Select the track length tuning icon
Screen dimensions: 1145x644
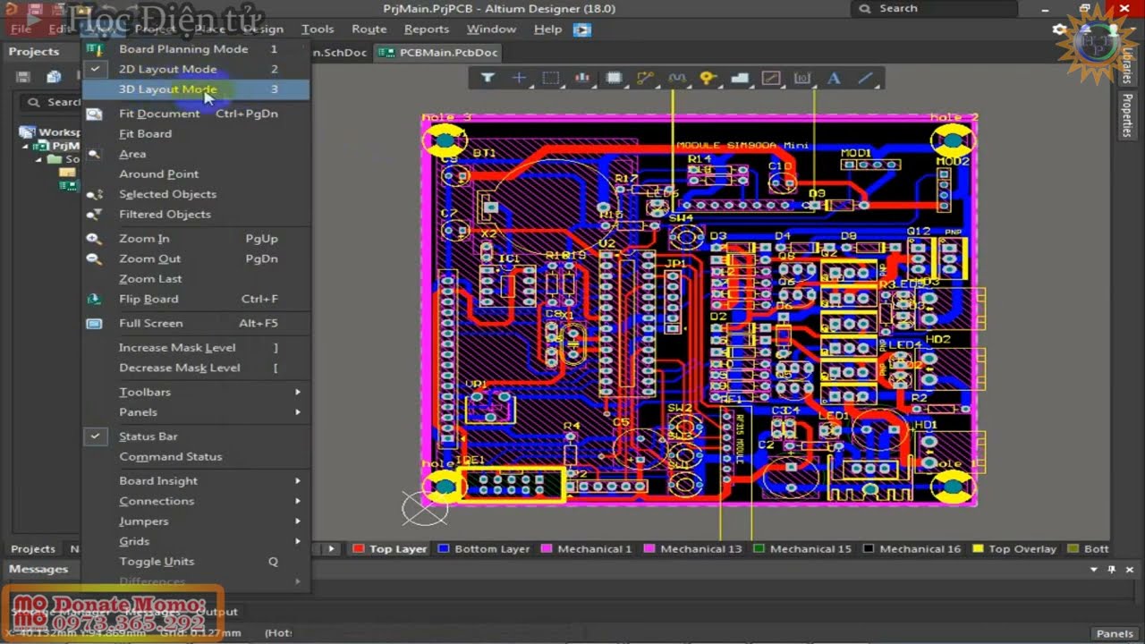click(x=676, y=78)
